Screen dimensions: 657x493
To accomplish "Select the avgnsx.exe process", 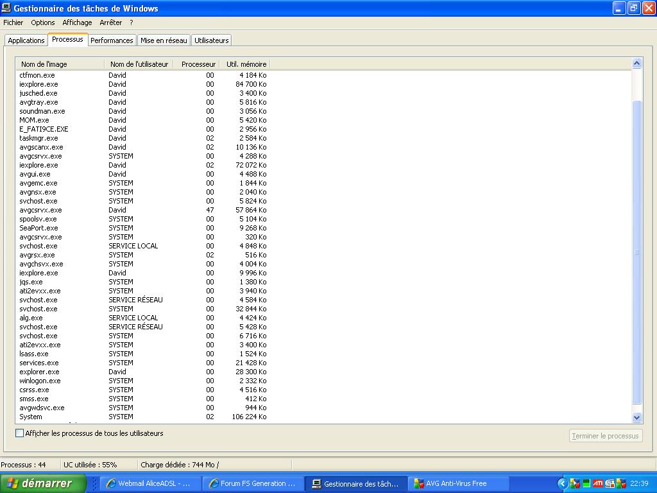I will click(x=143, y=192).
